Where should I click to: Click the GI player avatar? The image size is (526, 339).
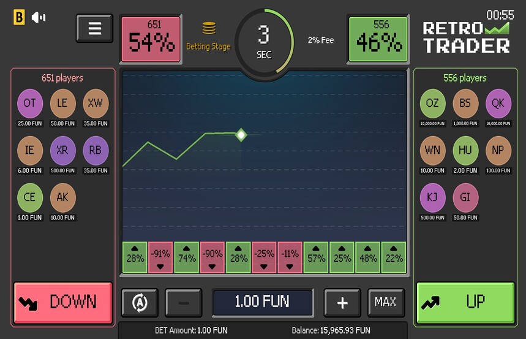465,197
